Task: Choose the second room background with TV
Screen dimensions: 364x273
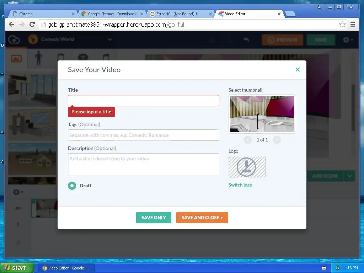Action: pos(32,125)
